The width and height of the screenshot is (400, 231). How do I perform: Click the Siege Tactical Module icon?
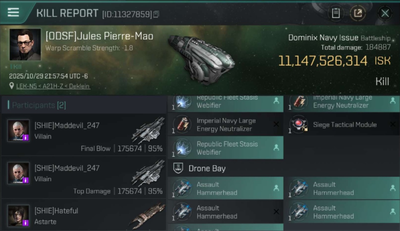298,125
